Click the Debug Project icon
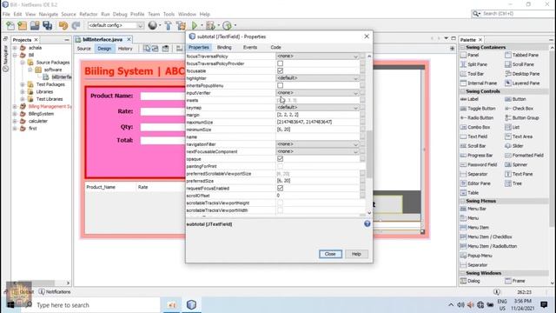This screenshot has width=556, height=313. click(x=210, y=25)
